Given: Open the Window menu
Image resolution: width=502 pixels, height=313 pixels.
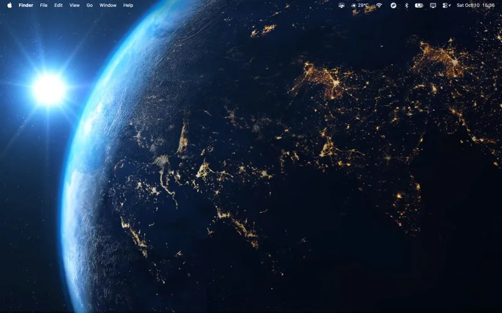Looking at the screenshot, I should pyautogui.click(x=108, y=5).
